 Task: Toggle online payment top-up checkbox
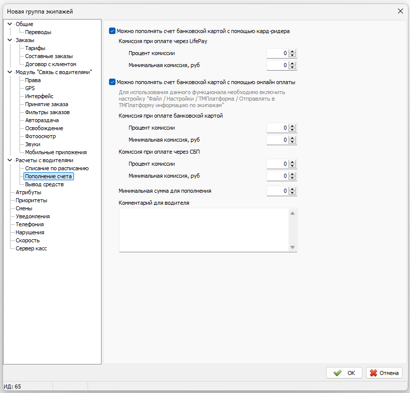pos(112,82)
